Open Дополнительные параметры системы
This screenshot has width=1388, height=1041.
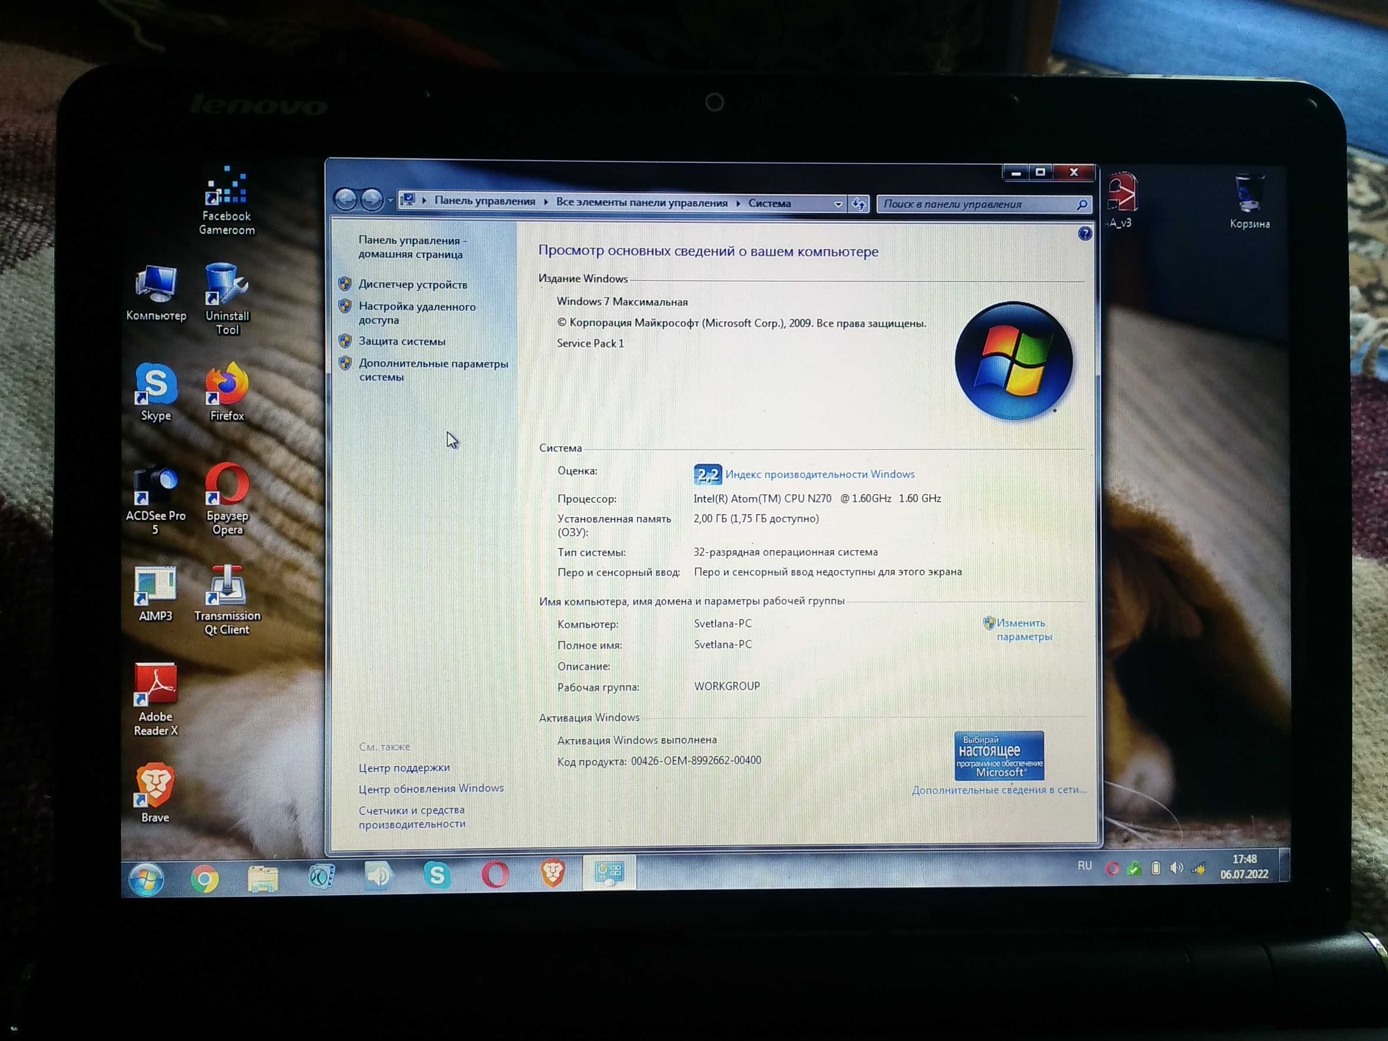point(433,370)
